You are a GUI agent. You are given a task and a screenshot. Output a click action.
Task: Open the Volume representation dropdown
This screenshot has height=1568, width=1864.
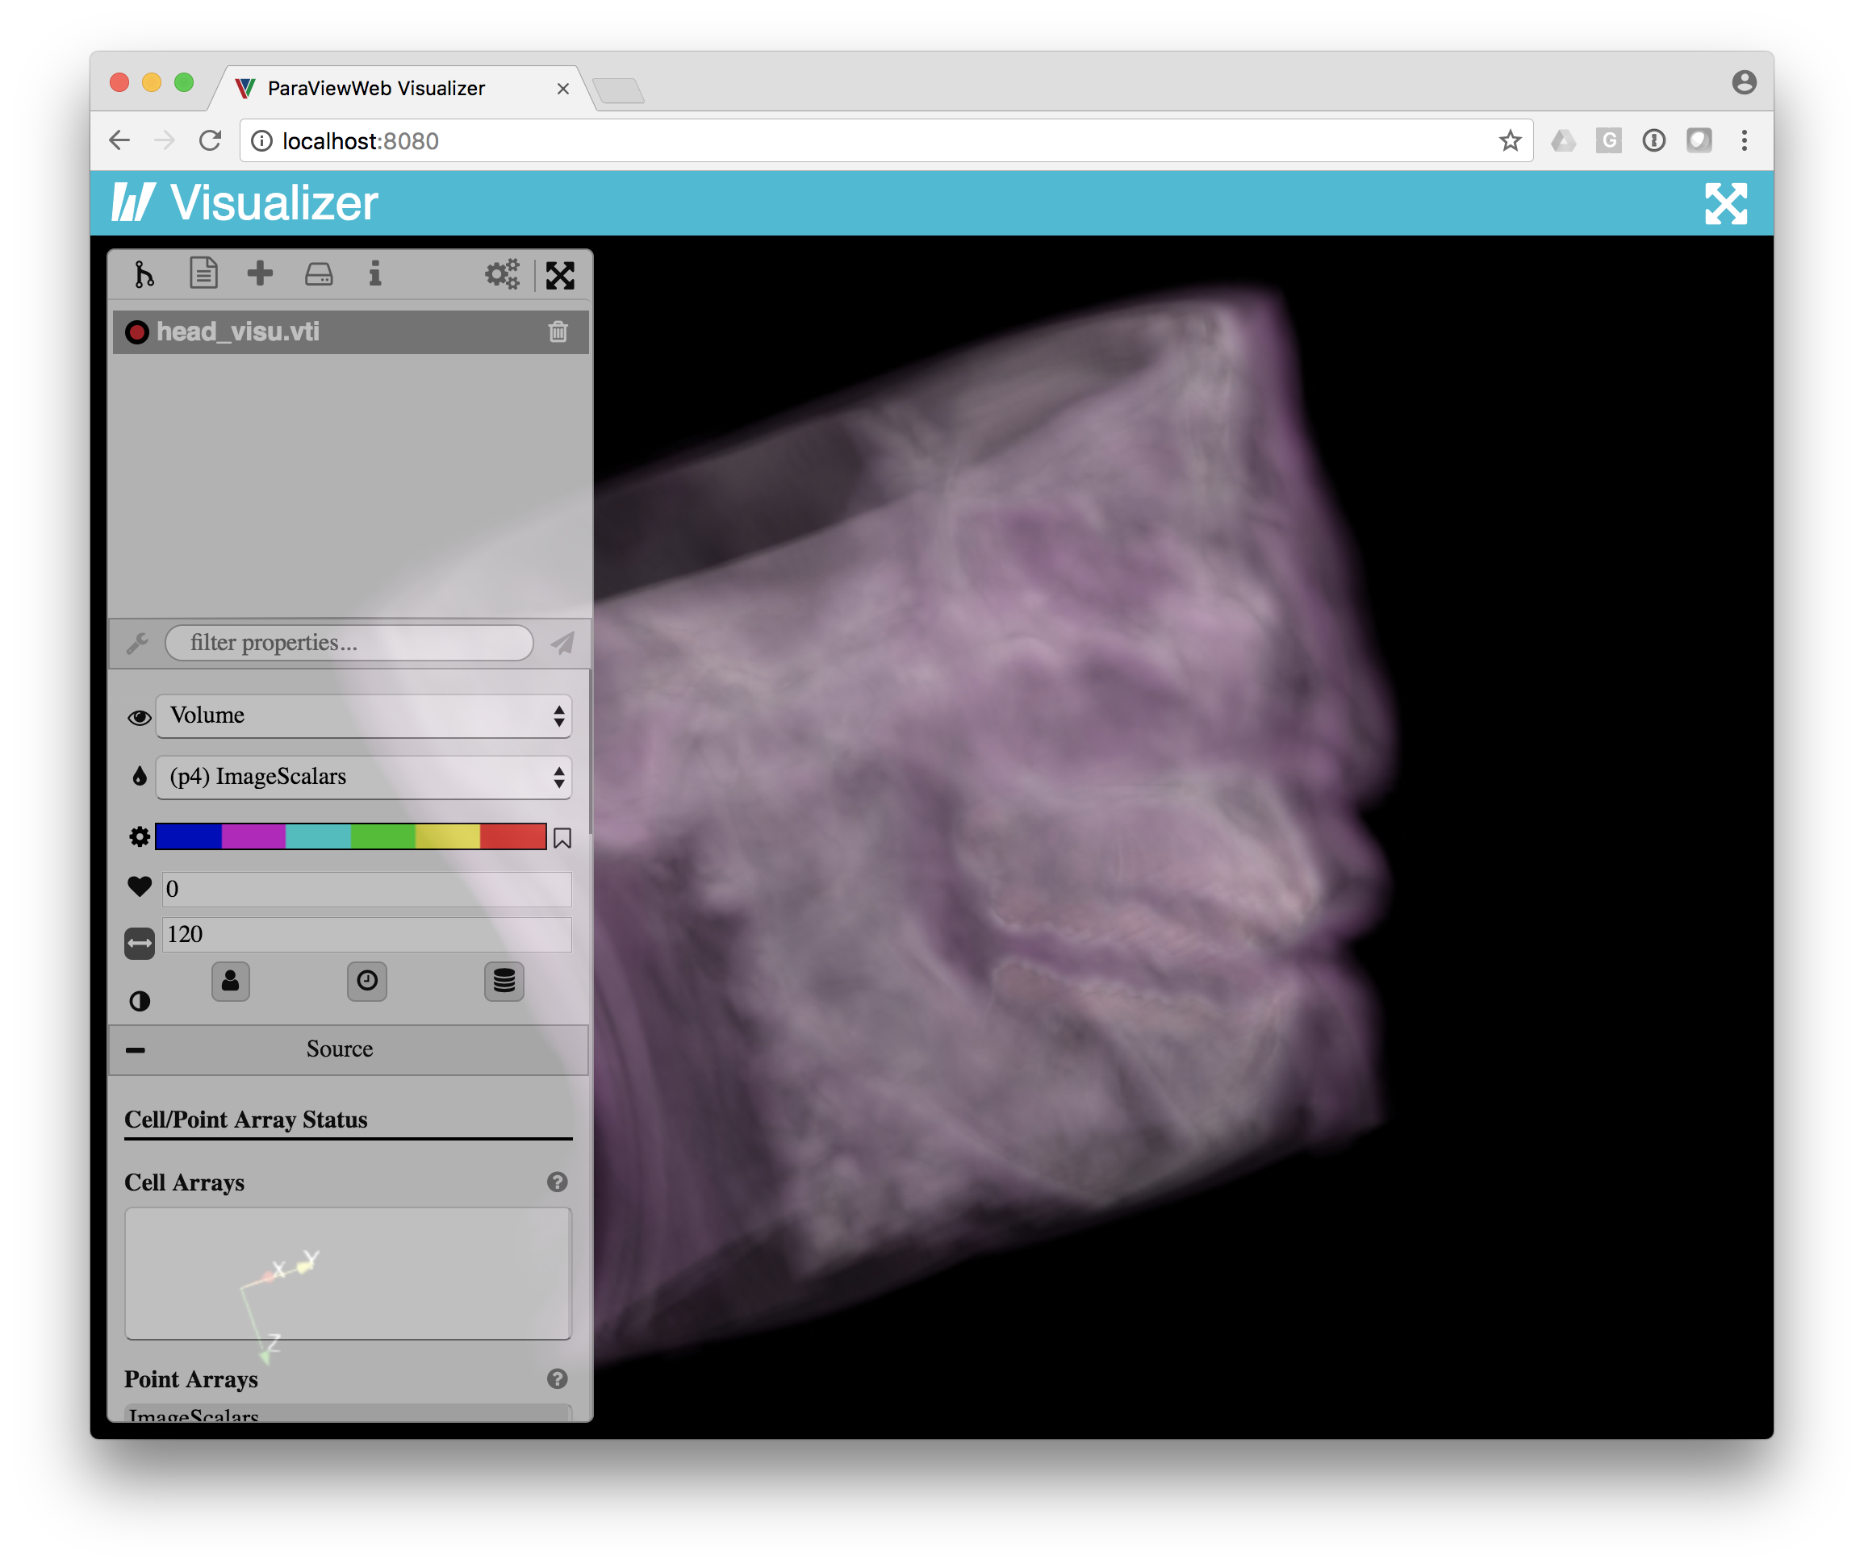point(363,715)
